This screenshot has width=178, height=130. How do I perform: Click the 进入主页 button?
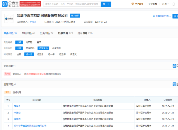pos(75,15)
